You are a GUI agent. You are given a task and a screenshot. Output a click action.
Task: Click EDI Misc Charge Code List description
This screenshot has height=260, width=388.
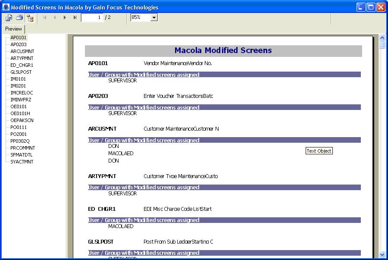coord(178,209)
